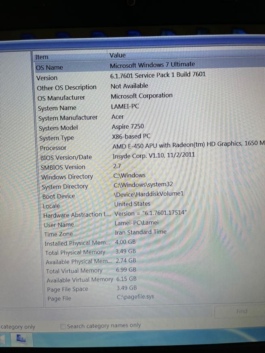Click the X86-based PC value

point(131,136)
